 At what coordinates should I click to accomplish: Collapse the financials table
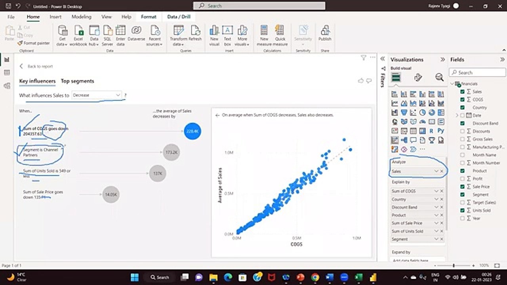pyautogui.click(x=453, y=84)
